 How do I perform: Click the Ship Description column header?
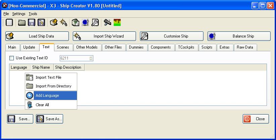click(69, 67)
